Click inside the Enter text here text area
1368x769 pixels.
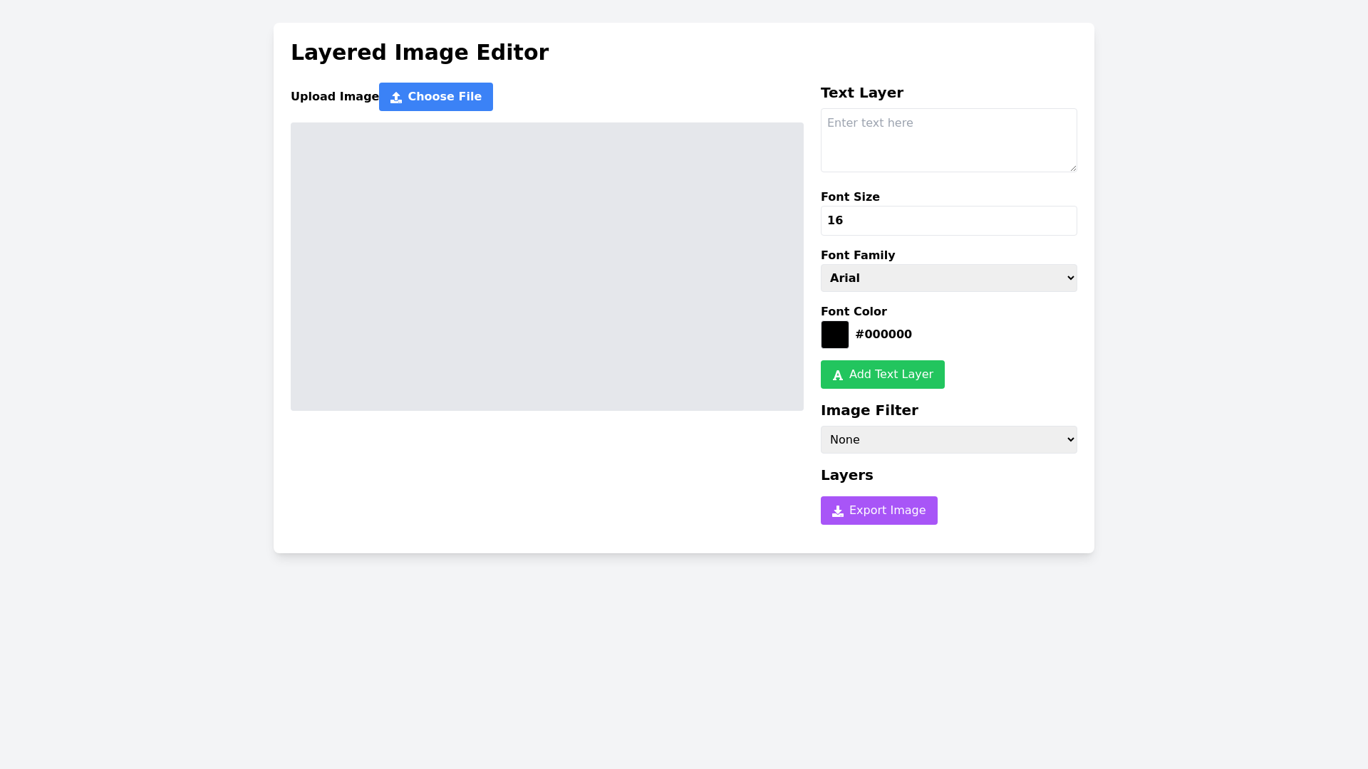pos(948,140)
